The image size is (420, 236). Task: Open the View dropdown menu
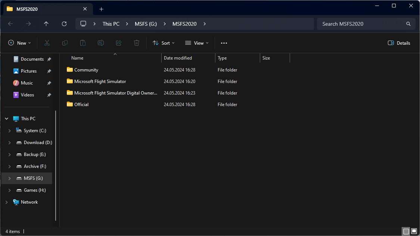[x=197, y=43]
